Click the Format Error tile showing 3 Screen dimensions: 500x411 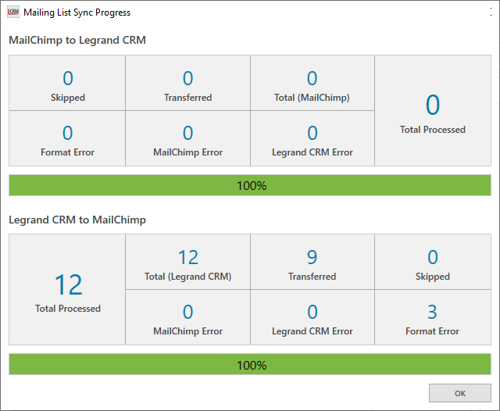point(433,317)
